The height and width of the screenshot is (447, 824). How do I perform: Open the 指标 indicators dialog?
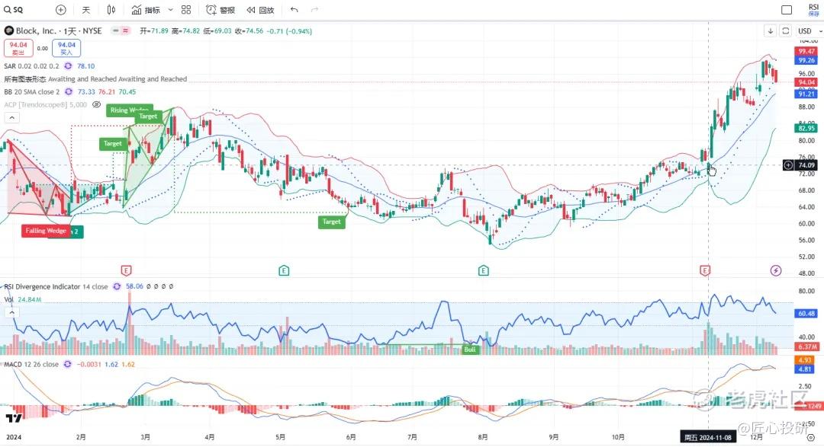point(146,10)
